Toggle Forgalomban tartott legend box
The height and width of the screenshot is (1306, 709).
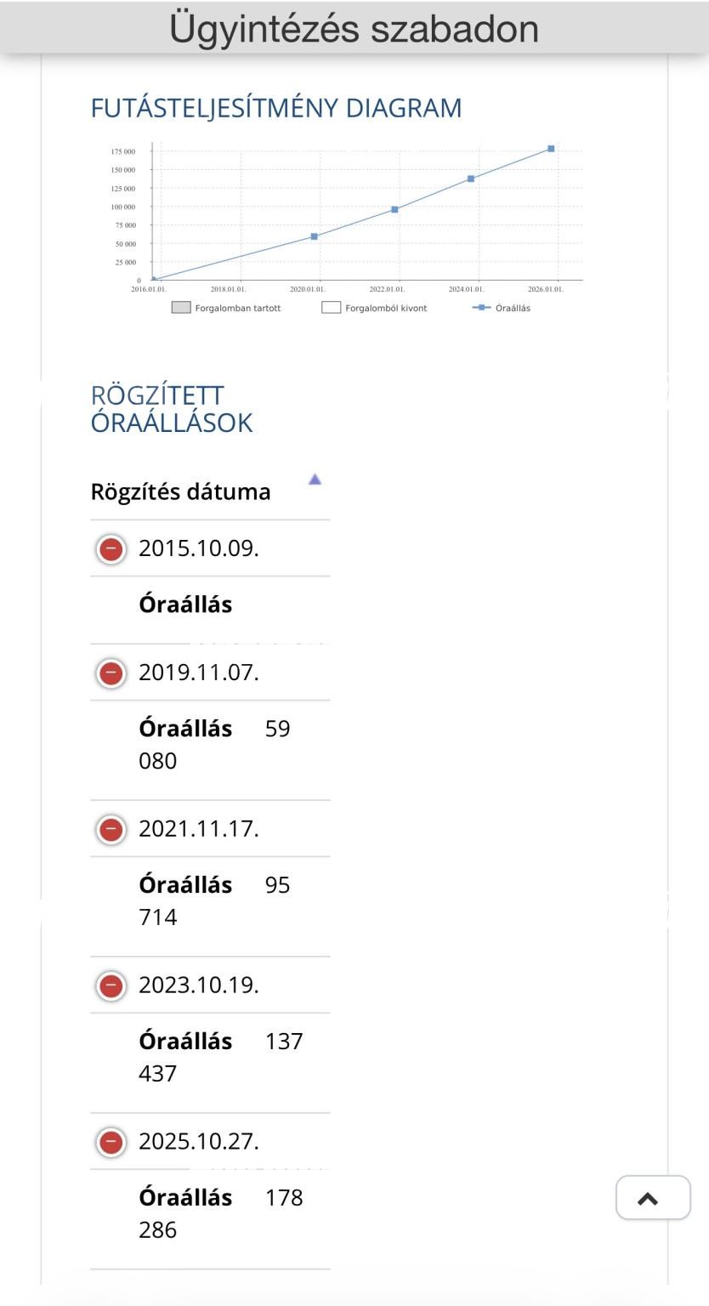coord(181,308)
